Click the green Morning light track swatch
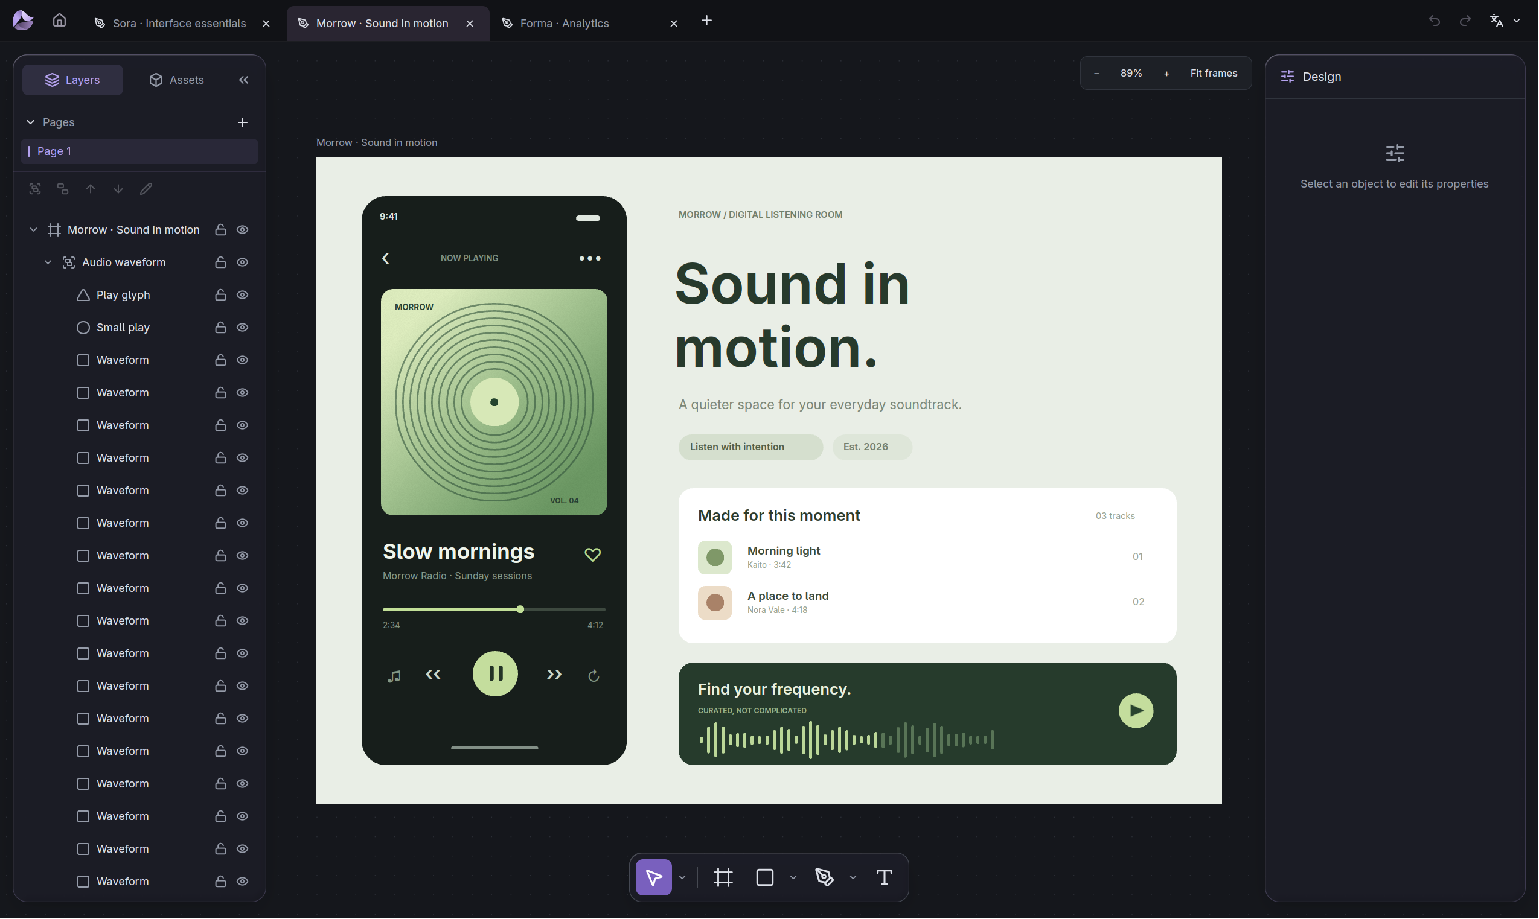 (714, 558)
